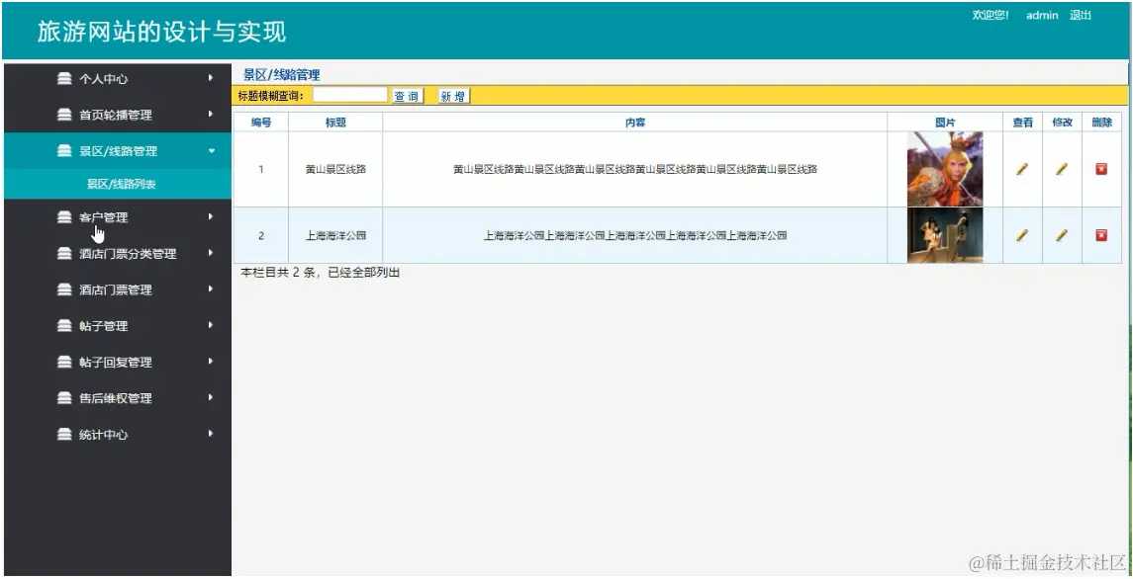Open the 首页轮播管理 menu

click(118, 115)
